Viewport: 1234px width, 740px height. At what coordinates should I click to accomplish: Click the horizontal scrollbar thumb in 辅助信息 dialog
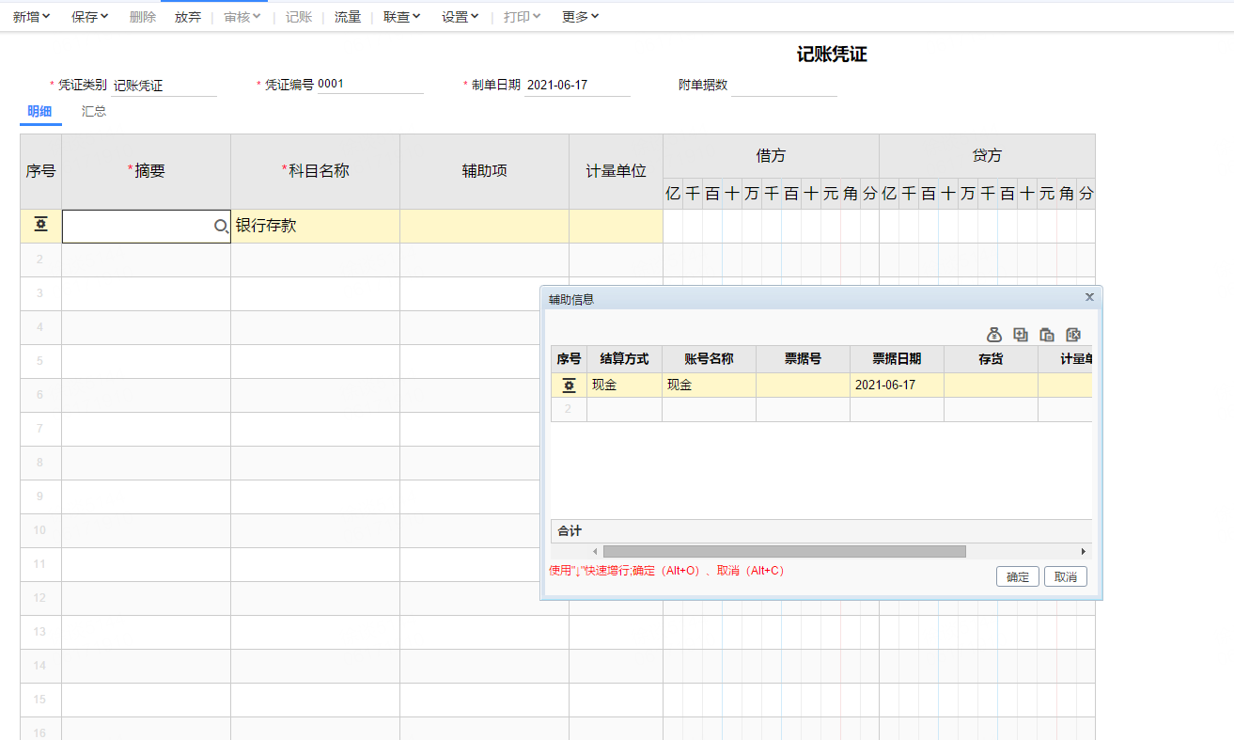[784, 552]
